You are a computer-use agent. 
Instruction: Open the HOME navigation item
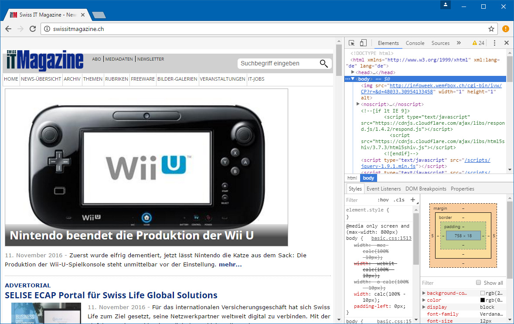coord(11,79)
